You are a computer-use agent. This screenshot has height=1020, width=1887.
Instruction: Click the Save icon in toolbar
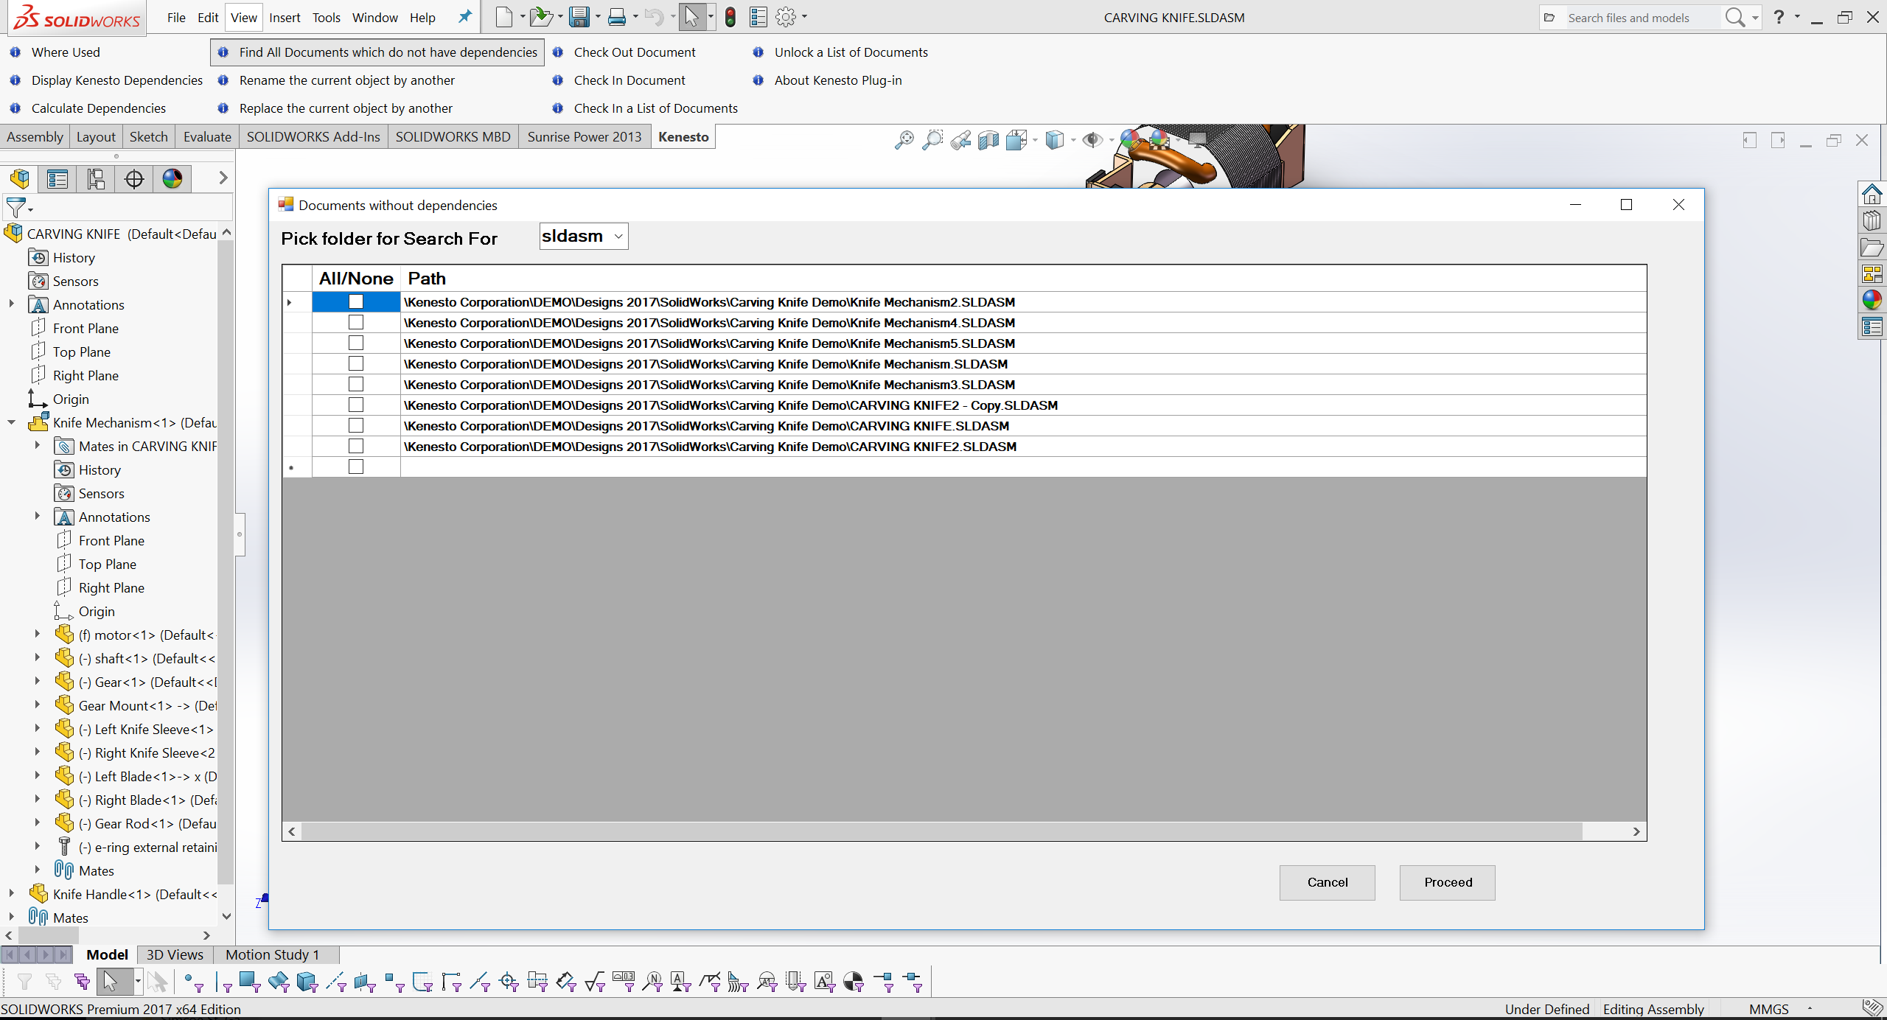pos(579,17)
